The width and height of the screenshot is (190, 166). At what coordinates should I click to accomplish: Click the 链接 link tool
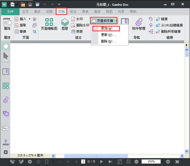(162, 19)
